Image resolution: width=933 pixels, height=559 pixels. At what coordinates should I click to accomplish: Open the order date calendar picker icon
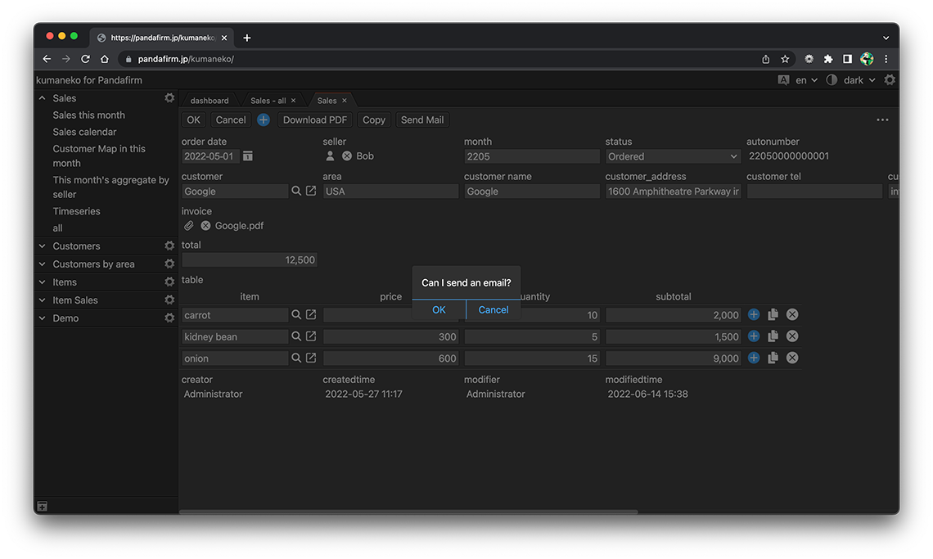click(x=248, y=156)
